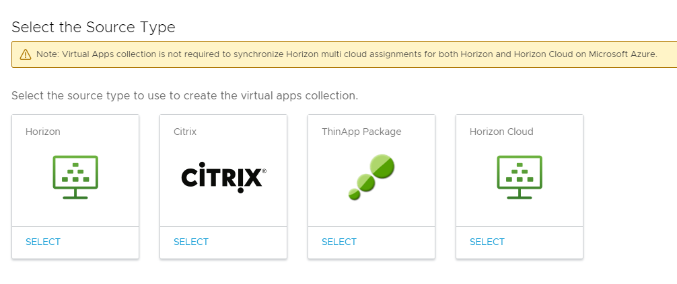677x284 pixels.
Task: Select the Horizon source type
Action: (x=43, y=242)
